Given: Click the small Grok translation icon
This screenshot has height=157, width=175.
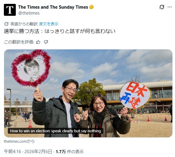Looking at the screenshot, I should point(6,24).
